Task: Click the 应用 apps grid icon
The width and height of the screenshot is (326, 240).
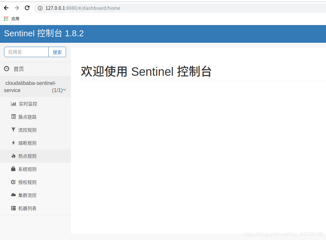Action: 6,19
